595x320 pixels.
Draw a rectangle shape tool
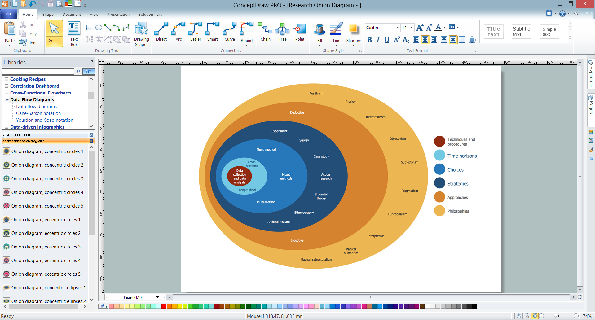pyautogui.click(x=90, y=28)
